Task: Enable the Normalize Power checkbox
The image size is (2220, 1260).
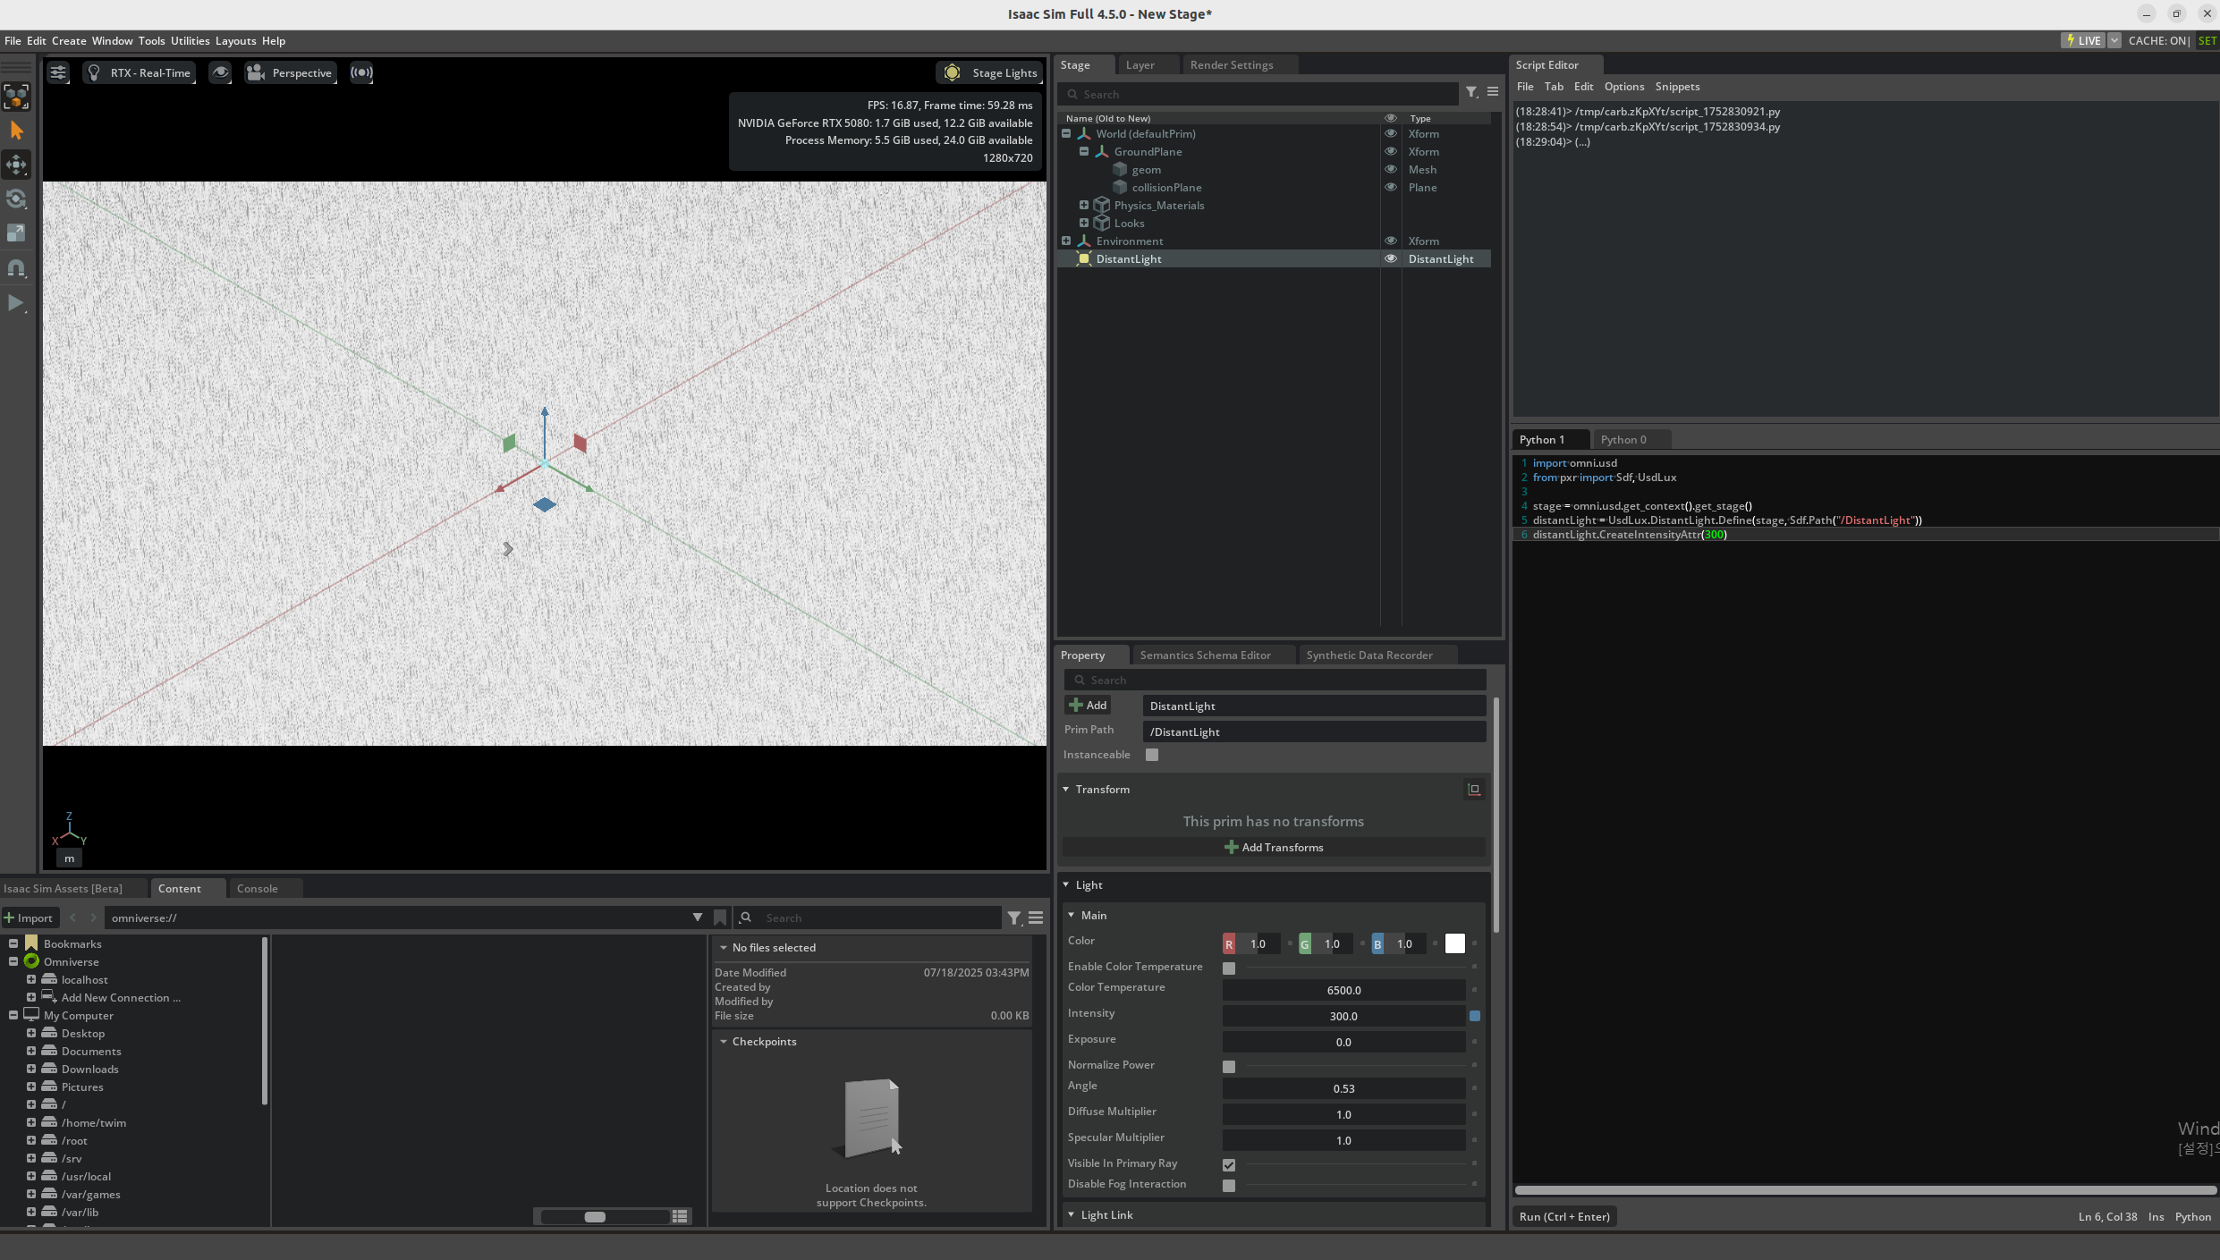Action: pyautogui.click(x=1229, y=1066)
